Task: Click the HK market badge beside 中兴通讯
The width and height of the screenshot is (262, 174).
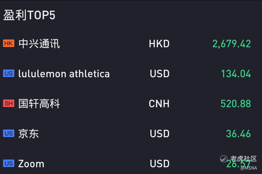Action: 9,43
